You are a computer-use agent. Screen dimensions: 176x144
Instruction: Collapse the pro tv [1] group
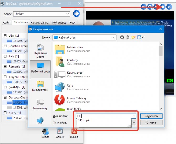pos(5,113)
